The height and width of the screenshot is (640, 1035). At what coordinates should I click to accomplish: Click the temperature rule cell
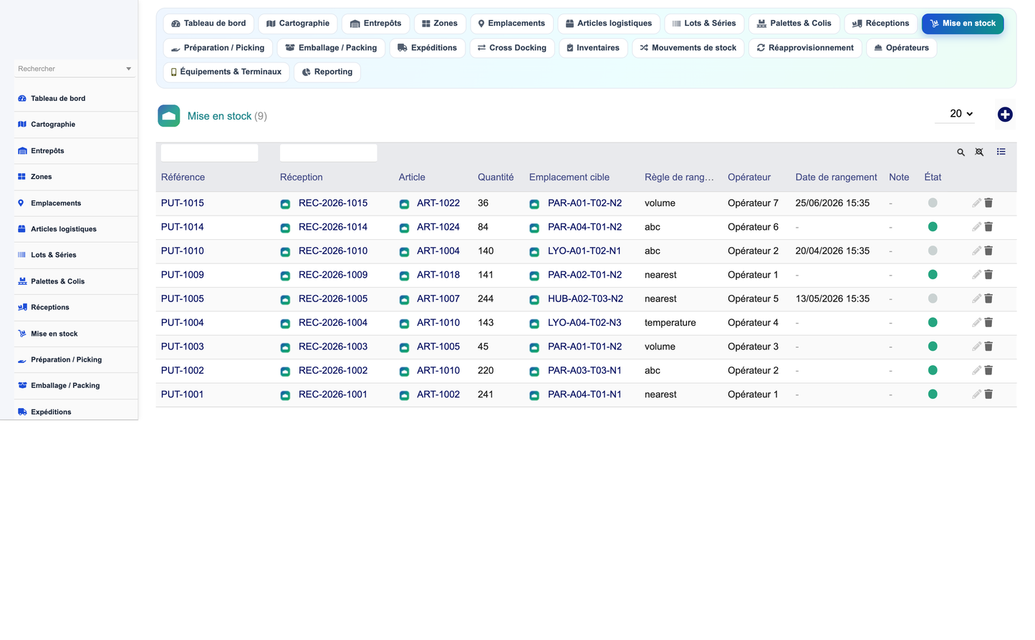pyautogui.click(x=670, y=323)
